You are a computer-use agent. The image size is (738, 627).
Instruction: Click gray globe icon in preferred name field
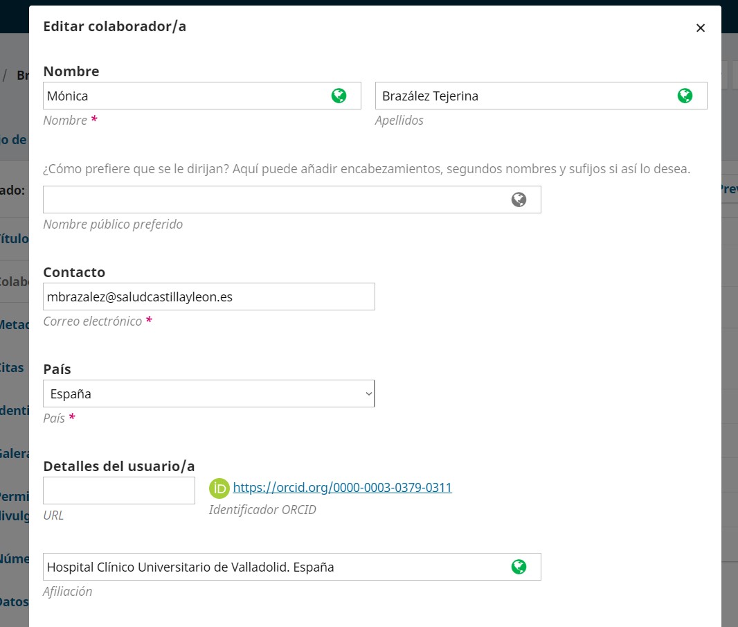(519, 200)
